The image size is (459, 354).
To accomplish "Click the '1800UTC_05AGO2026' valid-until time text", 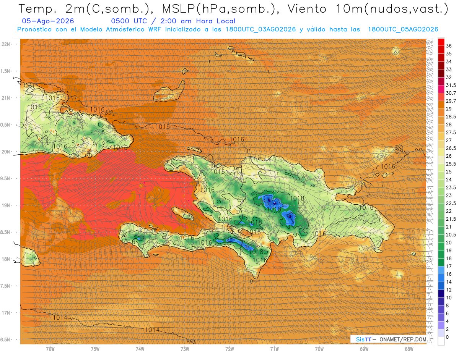I will pos(403,29).
